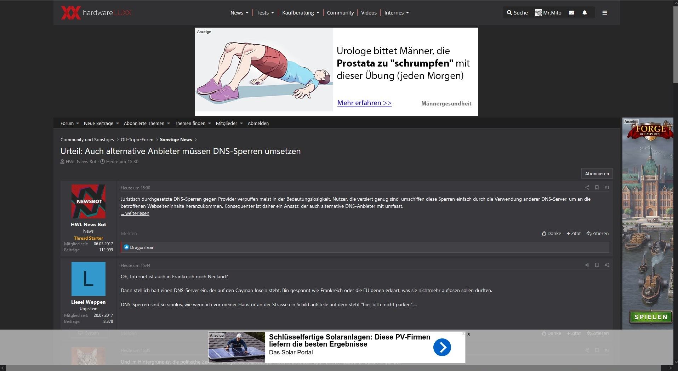Click the weiterlesen link in post #1
Viewport: 678px width, 371px height.
point(135,213)
